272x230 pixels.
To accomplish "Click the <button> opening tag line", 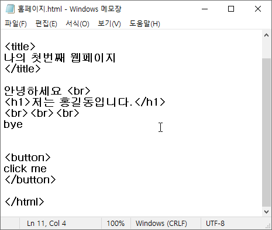I will 27,158.
